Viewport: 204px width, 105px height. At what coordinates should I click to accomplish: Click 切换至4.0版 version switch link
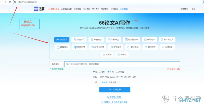[x=174, y=69]
